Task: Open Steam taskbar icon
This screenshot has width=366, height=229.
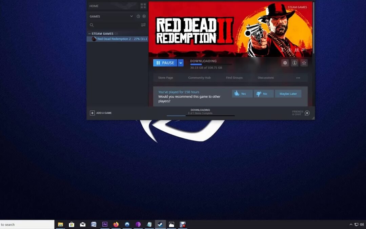Action: pyautogui.click(x=160, y=225)
